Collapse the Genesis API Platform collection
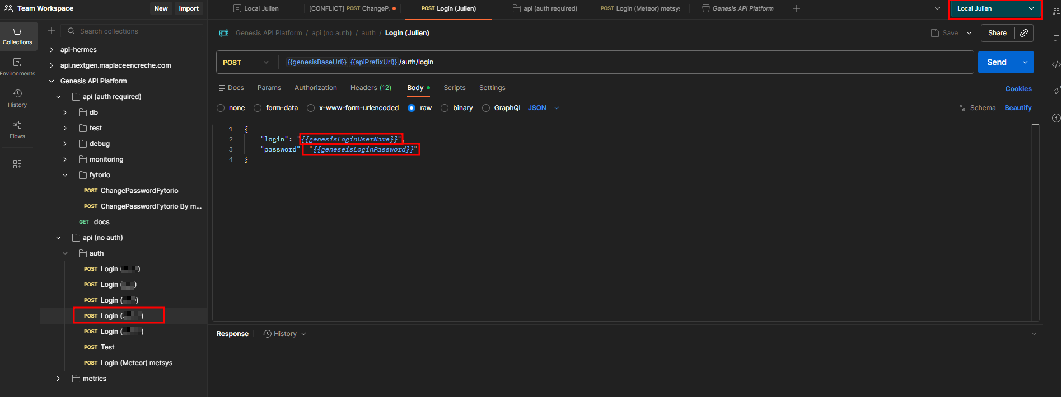Viewport: 1061px width, 397px height. [52, 81]
